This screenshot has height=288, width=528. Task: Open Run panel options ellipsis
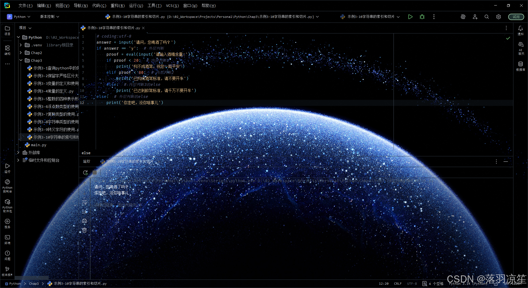(496, 162)
